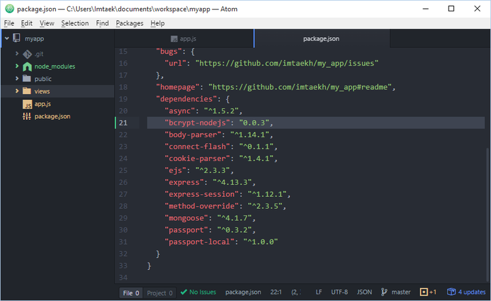Open the View menu
The width and height of the screenshot is (491, 301).
47,23
